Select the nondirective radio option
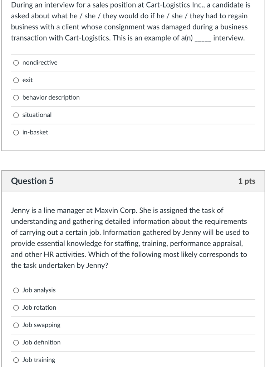Viewport: 265px width, 367px height. (16, 63)
